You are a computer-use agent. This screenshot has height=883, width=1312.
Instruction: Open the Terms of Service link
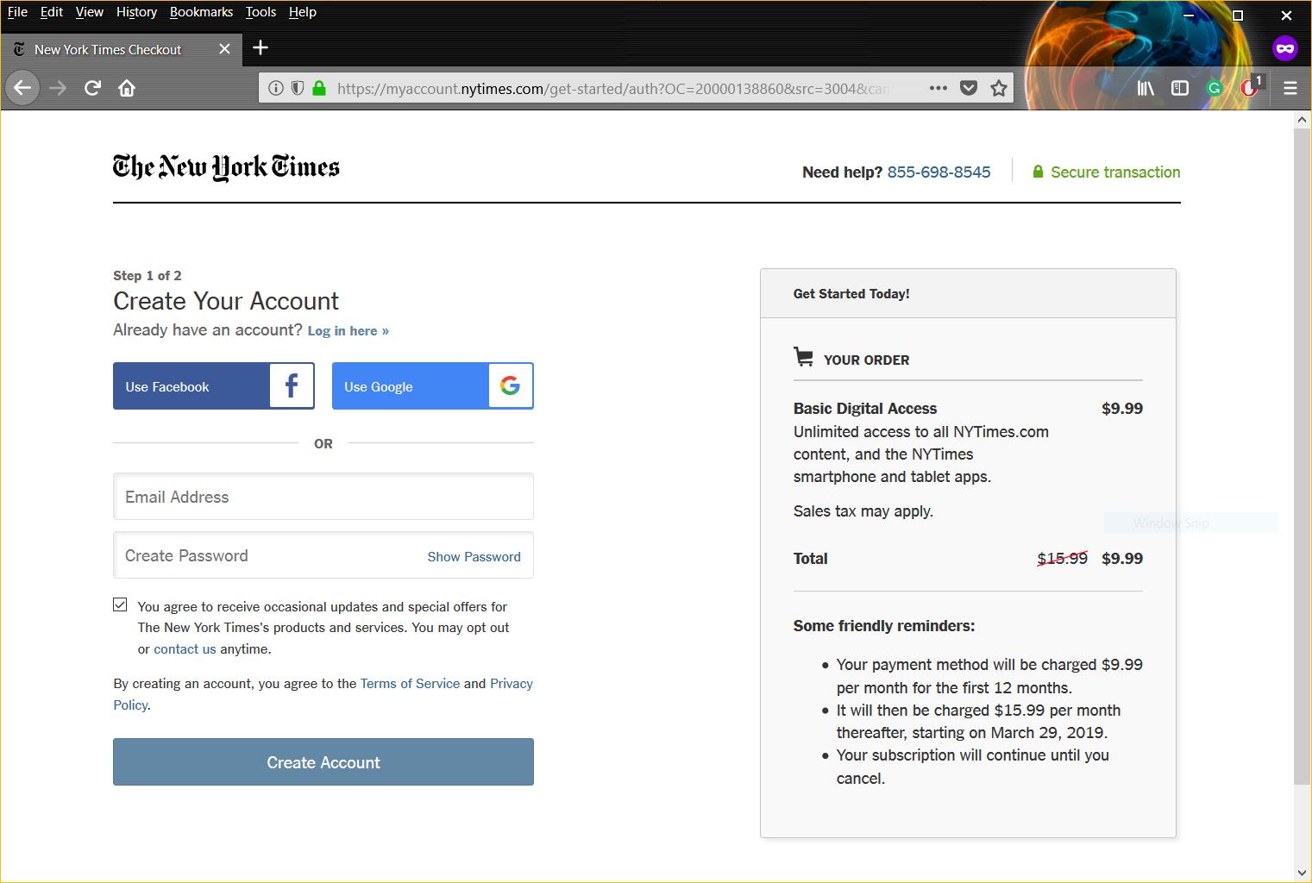click(410, 684)
